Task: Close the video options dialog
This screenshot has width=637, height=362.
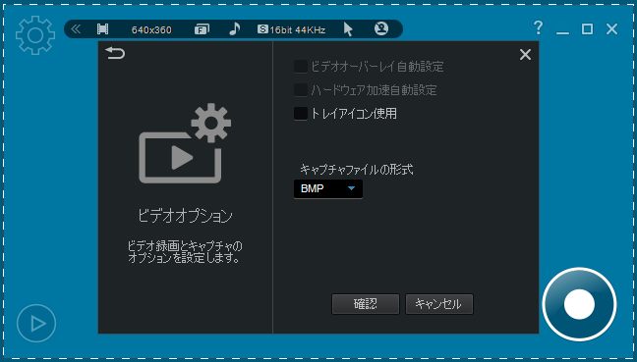Action: click(525, 54)
